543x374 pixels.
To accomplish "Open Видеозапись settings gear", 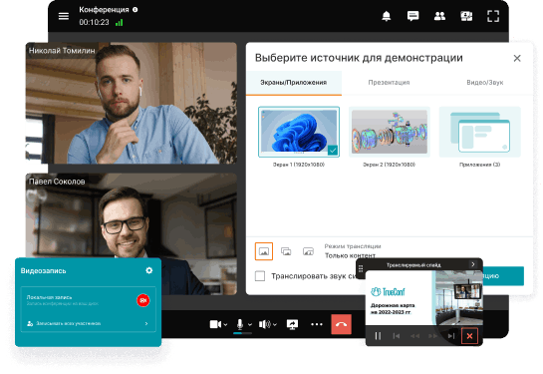I will [149, 270].
